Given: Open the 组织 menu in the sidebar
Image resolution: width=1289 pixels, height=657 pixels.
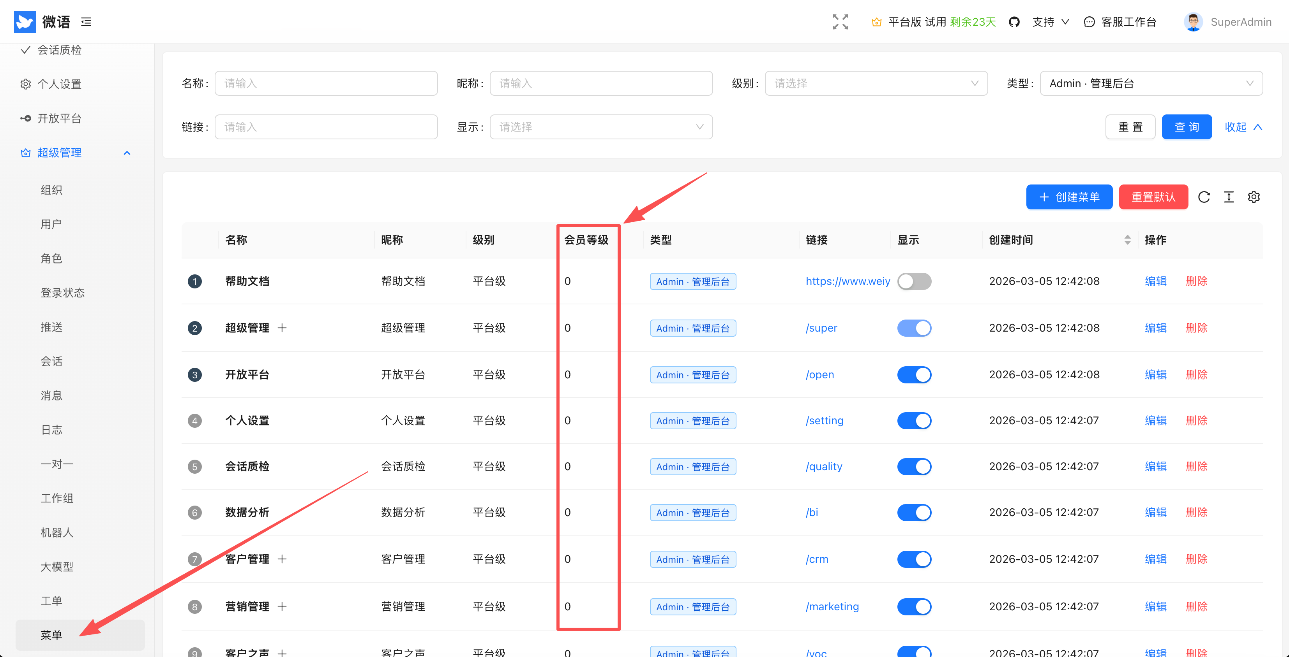Looking at the screenshot, I should [51, 190].
